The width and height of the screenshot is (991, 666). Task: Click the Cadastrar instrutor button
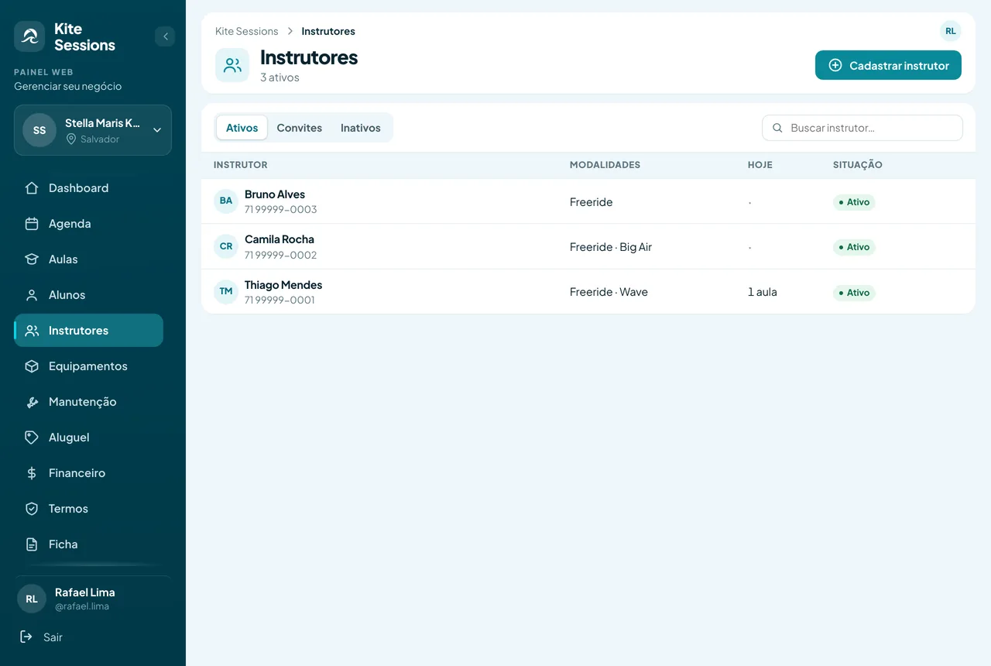click(888, 65)
